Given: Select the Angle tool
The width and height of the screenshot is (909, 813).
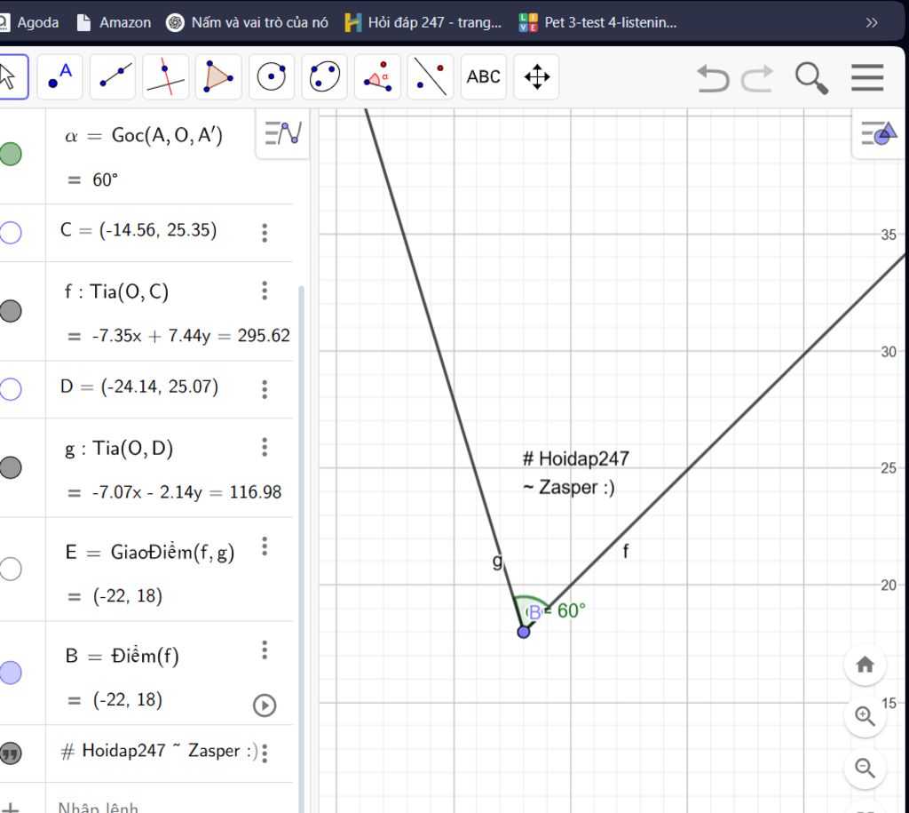Looking at the screenshot, I should pos(377,77).
